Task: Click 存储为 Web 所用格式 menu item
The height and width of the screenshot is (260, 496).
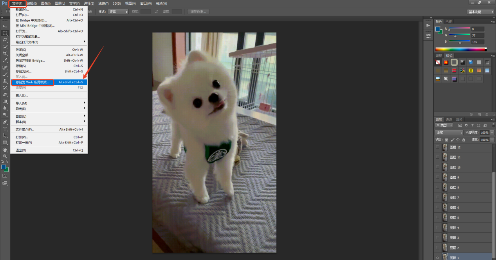Action: 32,82
